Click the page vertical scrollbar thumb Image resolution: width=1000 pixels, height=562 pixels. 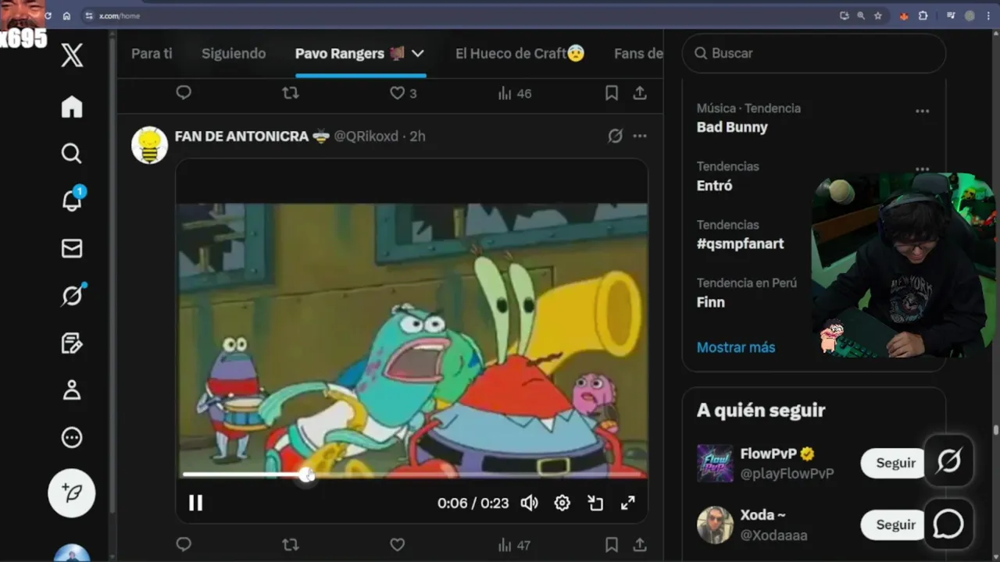[995, 430]
